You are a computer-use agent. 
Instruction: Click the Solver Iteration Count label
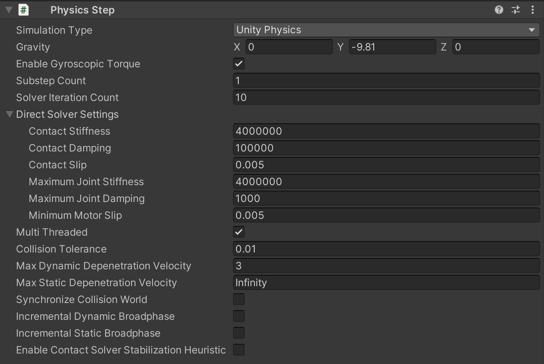67,97
